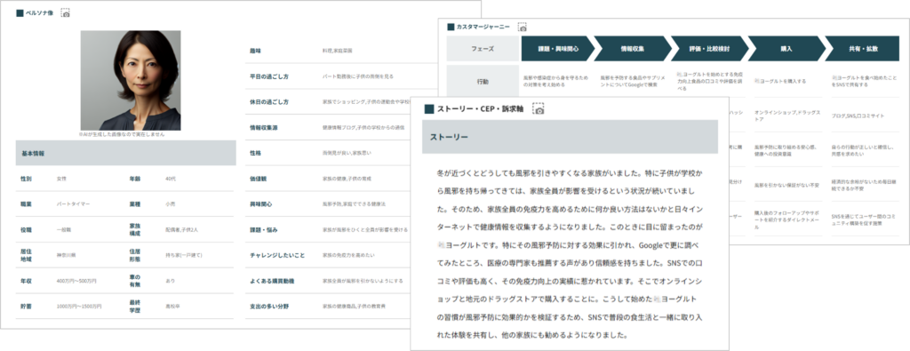Click the 最終学歴 value 高校卒
This screenshot has width=910, height=351.
172,307
